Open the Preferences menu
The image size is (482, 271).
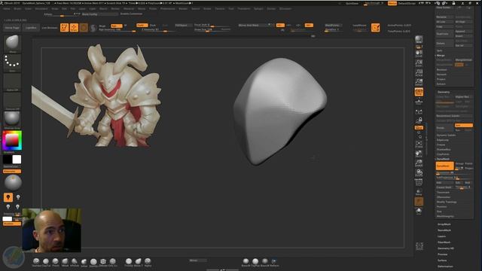tap(167, 8)
